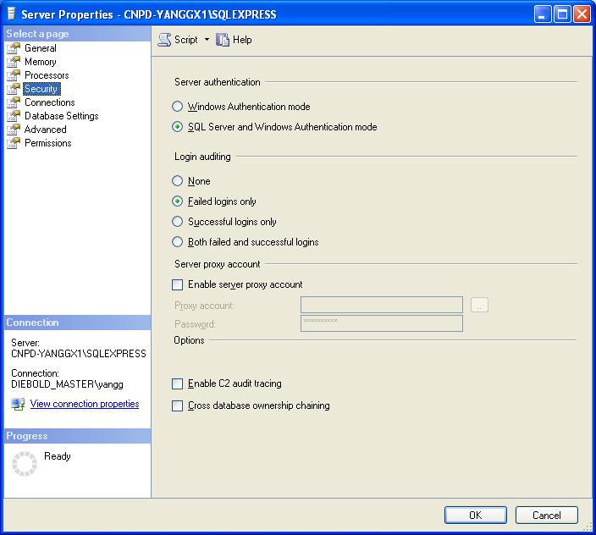
Task: Select the Security page in list
Action: tap(41, 89)
